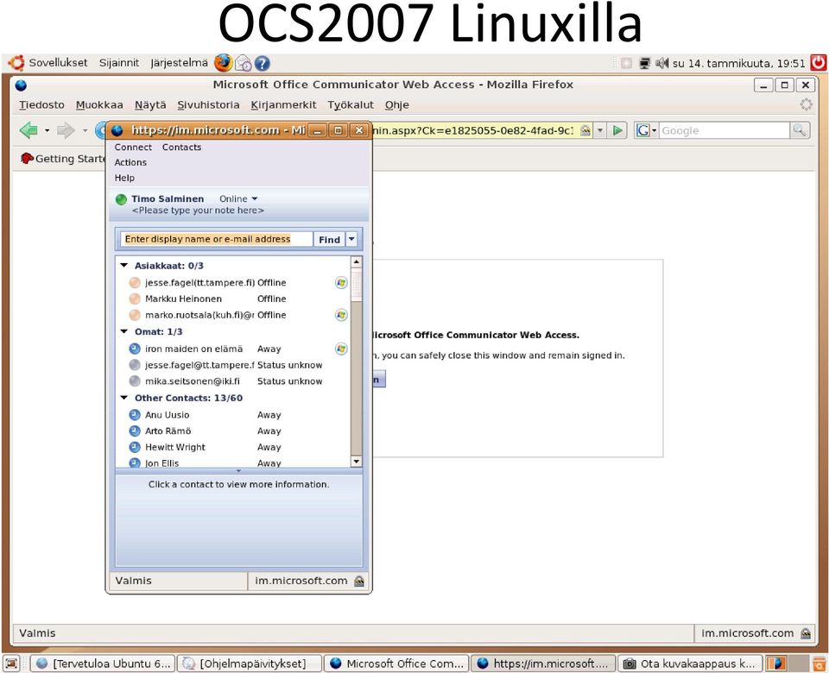
Task: Collapse the Other Contacts group
Action: tap(124, 397)
